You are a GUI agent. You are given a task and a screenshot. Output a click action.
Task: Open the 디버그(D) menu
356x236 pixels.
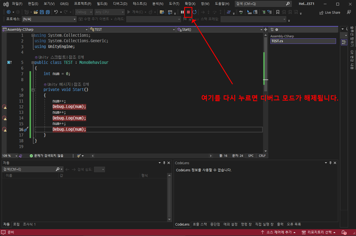click(120, 4)
